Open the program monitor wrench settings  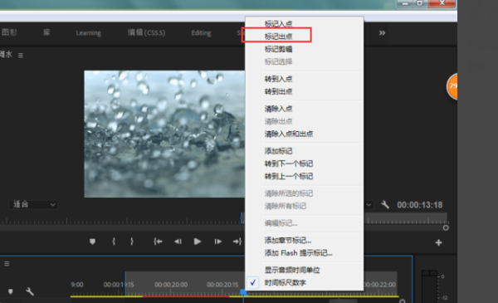[385, 204]
